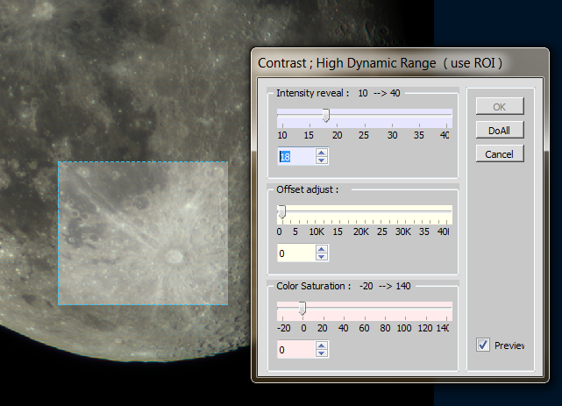
Task: Click the dialog title 'Contrast ; High Dynamic Range'
Action: coord(347,63)
